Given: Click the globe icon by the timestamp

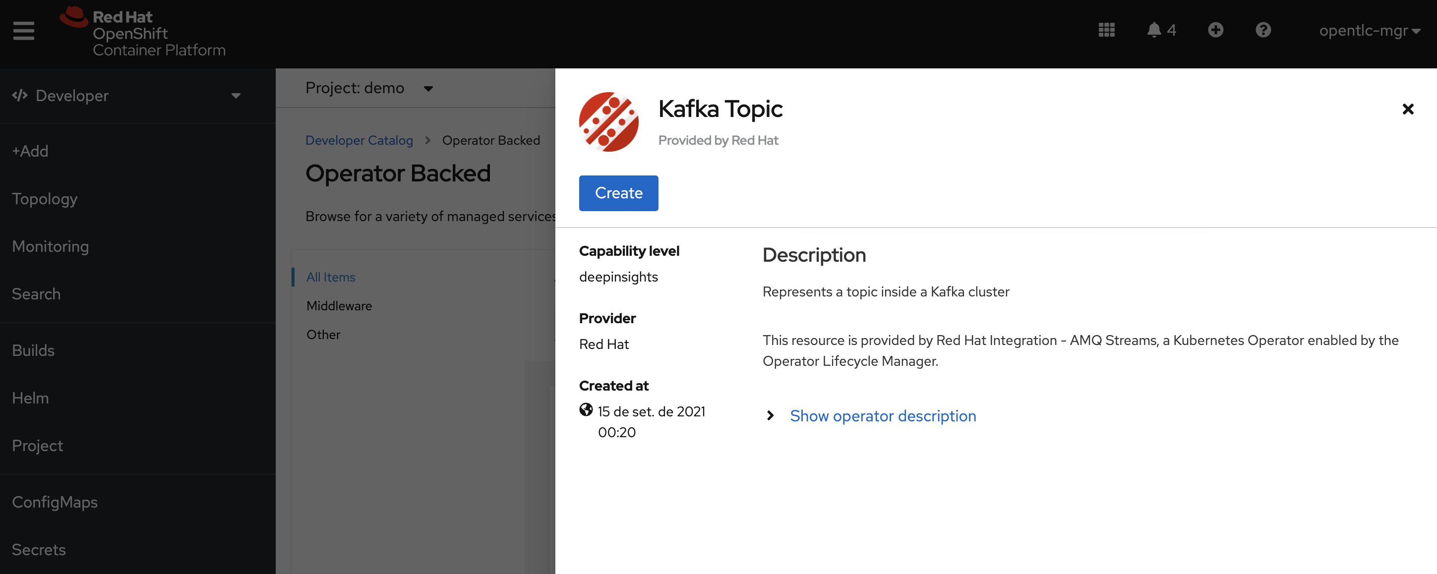Looking at the screenshot, I should (x=586, y=410).
